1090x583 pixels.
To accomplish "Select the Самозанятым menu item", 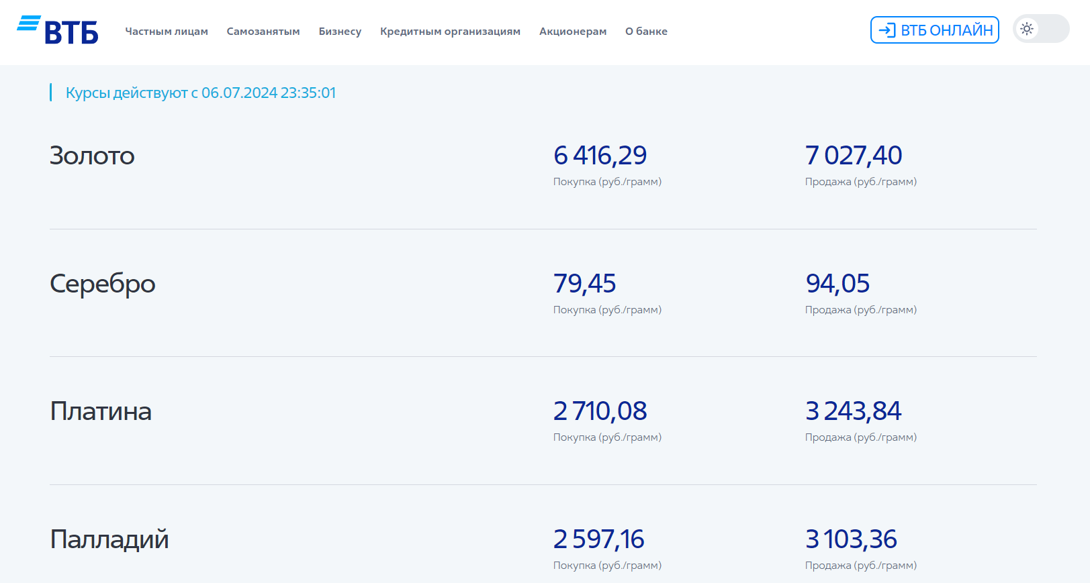I will coord(263,32).
